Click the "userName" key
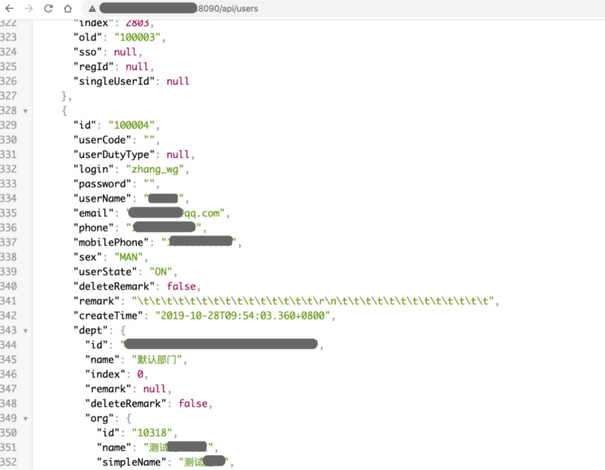Viewport: 605px width, 470px height. point(103,199)
